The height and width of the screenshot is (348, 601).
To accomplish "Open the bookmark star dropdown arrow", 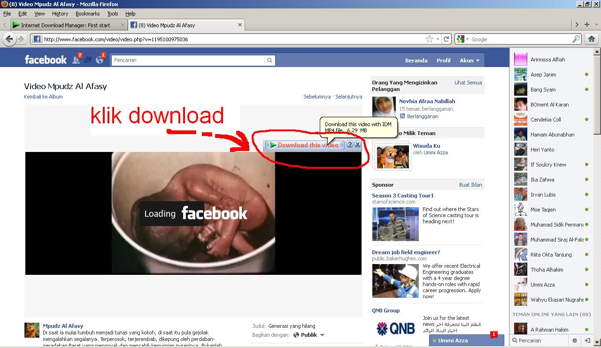I will pyautogui.click(x=438, y=39).
